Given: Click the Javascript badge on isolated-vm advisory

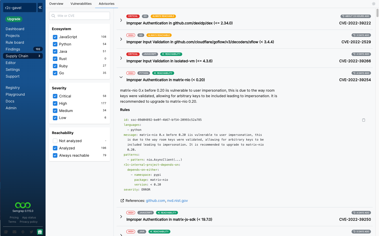Looking at the screenshot, I should (150, 54).
